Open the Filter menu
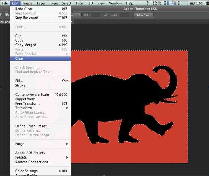This screenshot has height=176, width=209. (80, 3)
